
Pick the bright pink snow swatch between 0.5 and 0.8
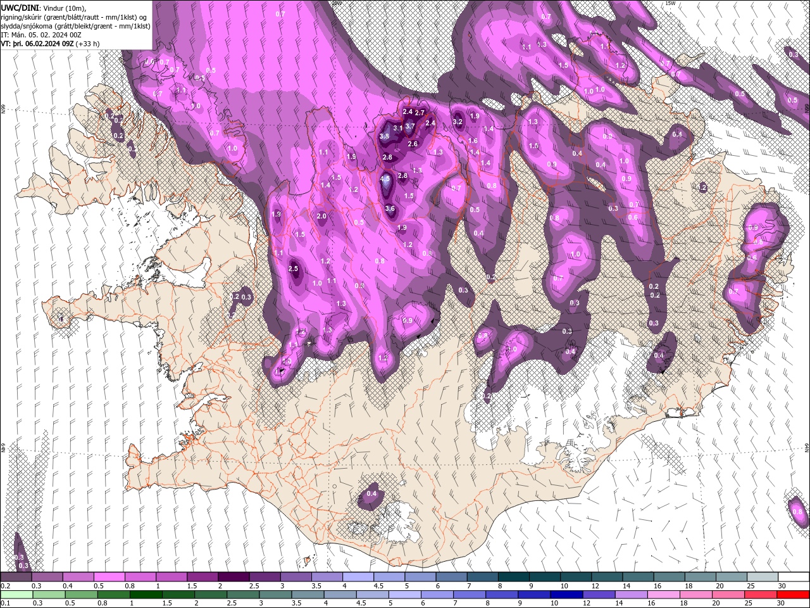tap(109, 576)
